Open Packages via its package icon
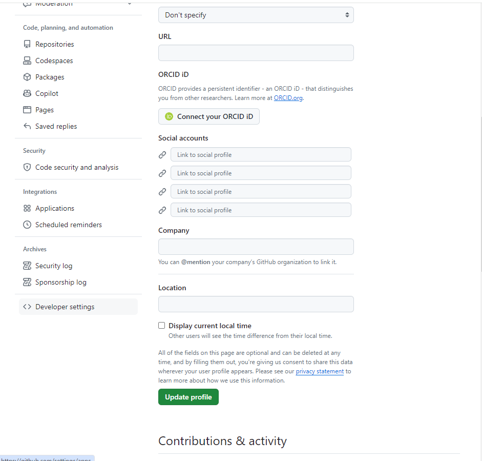This screenshot has width=482, height=461. 27,77
